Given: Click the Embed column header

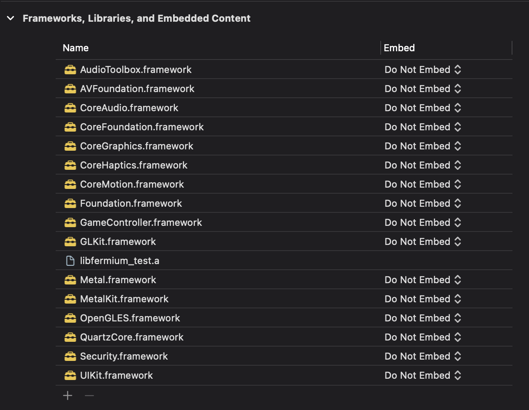Looking at the screenshot, I should click(x=399, y=48).
